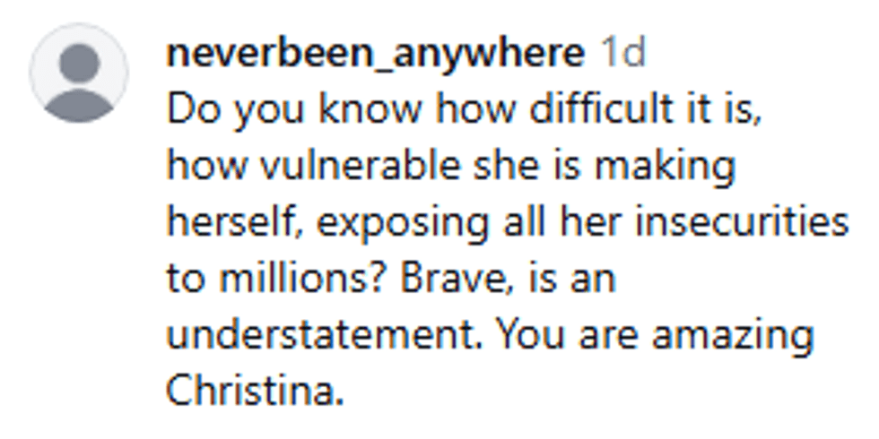Click the word difficult in the comment
Image resolution: width=879 pixels, height=439 pixels.
[601, 110]
